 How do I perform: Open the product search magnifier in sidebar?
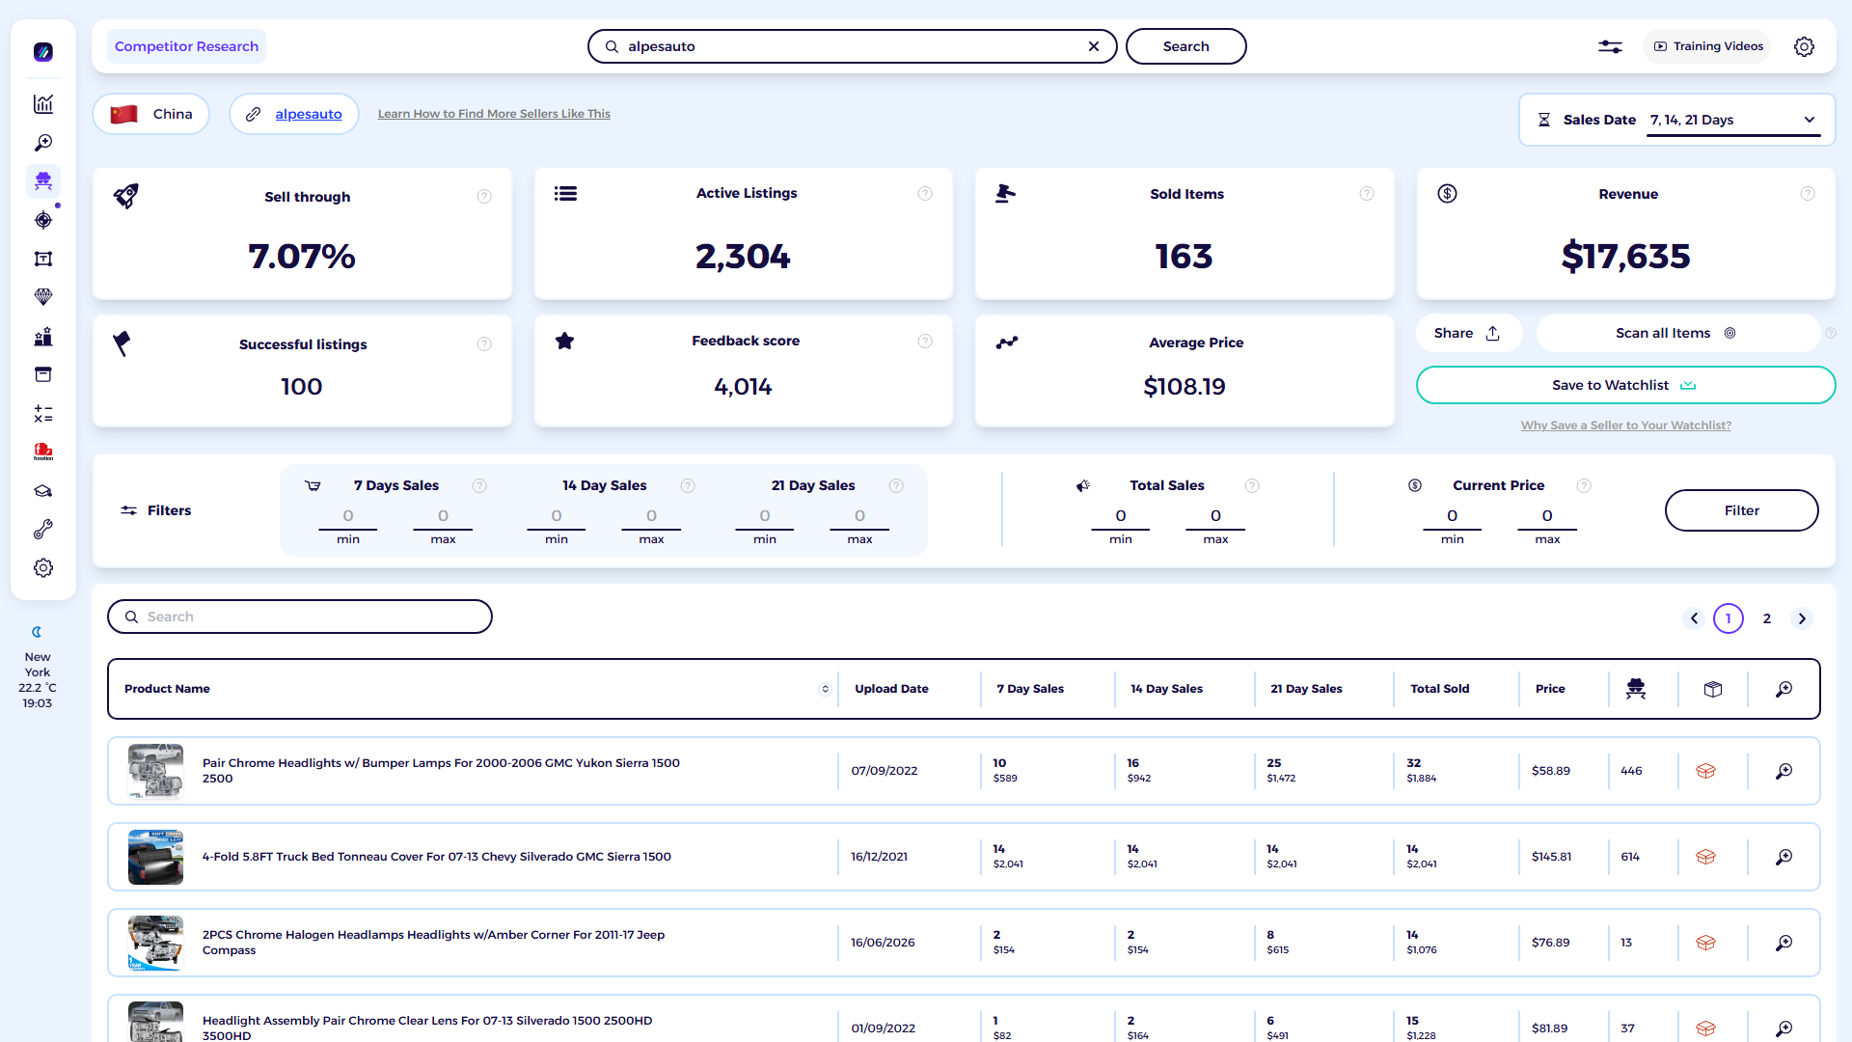tap(43, 143)
